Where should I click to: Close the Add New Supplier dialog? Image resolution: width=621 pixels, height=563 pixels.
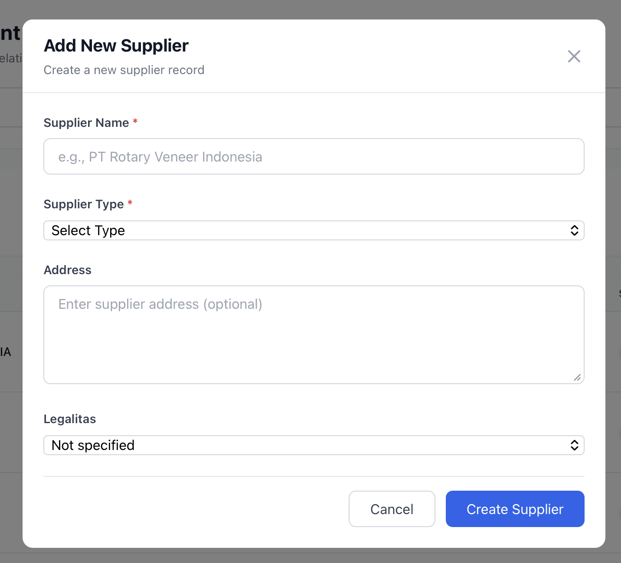[574, 56]
